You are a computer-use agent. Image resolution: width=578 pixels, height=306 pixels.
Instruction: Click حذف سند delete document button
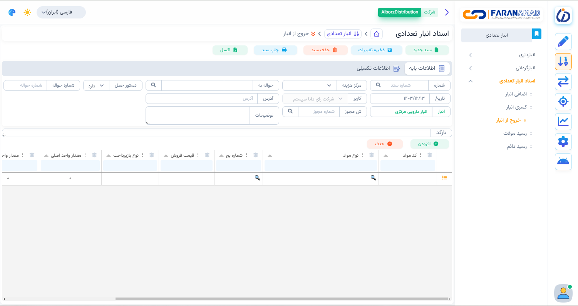coord(325,50)
